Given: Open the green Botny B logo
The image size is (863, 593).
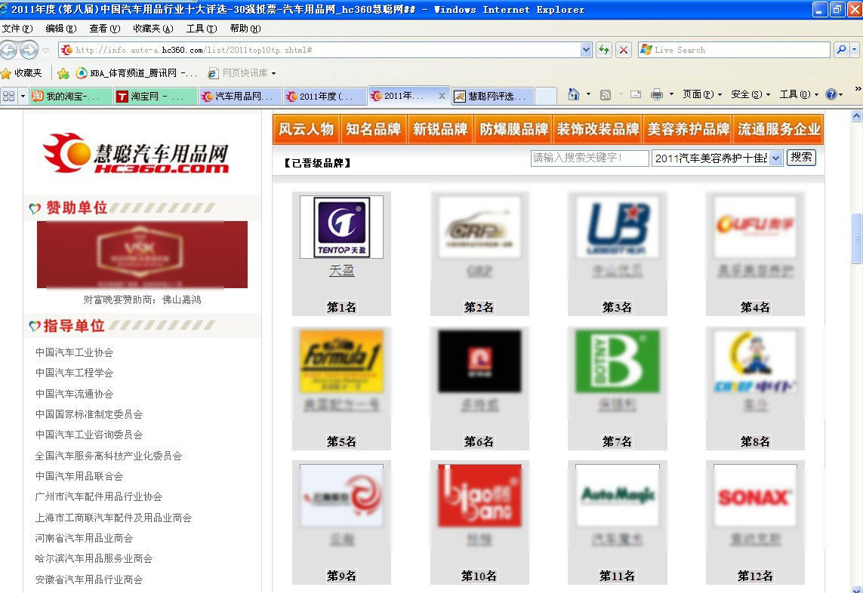Looking at the screenshot, I should [x=618, y=361].
